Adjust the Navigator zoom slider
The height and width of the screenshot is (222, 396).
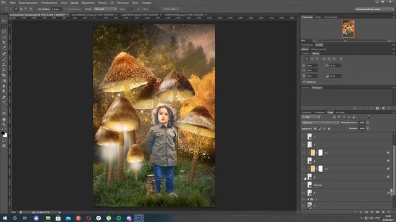pyautogui.click(x=345, y=41)
